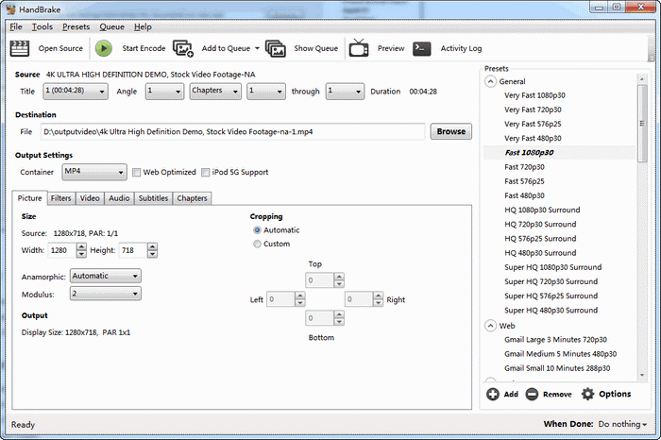This screenshot has height=440, width=661.
Task: Increase the Right crop value stepper
Action: [x=378, y=296]
